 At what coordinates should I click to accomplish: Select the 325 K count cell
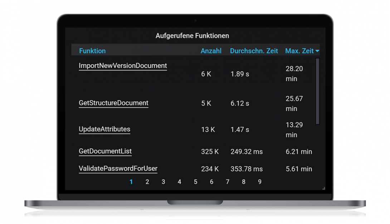point(210,152)
